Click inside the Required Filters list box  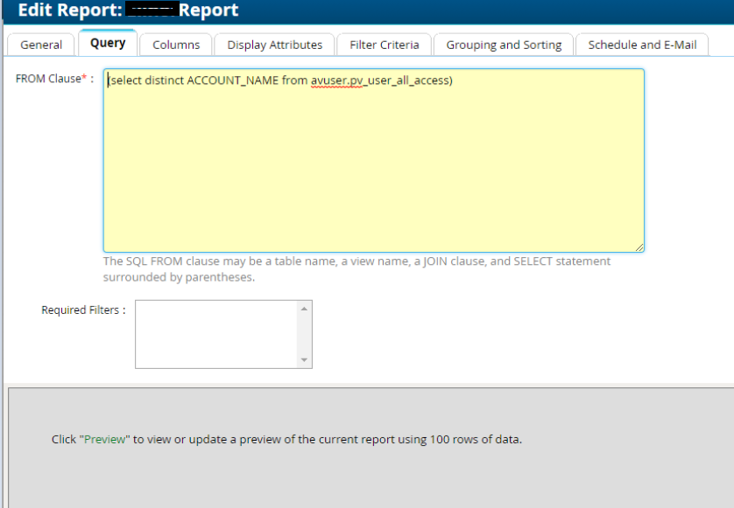click(x=215, y=334)
